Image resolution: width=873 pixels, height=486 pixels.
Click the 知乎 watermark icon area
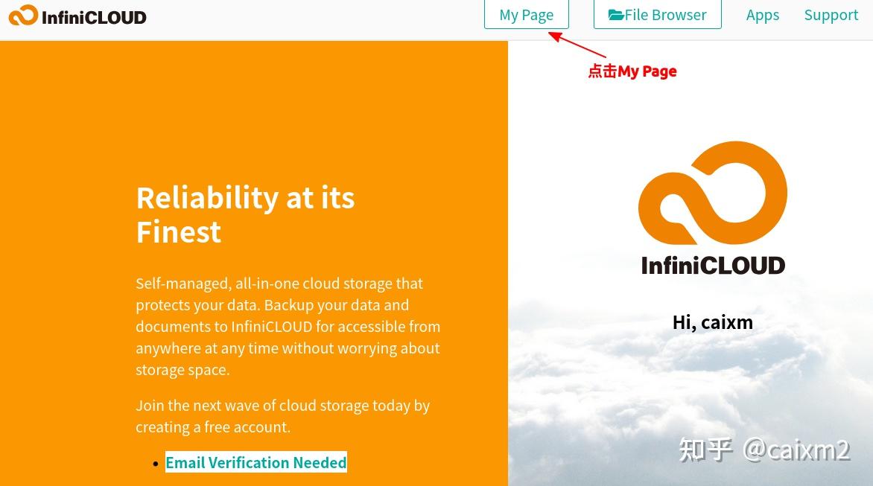(705, 450)
